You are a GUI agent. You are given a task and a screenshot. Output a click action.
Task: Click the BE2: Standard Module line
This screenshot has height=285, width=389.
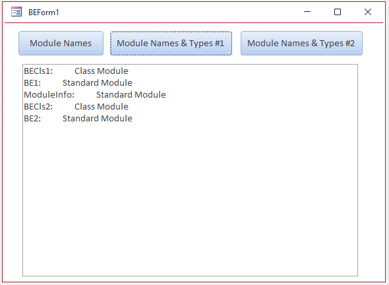78,119
